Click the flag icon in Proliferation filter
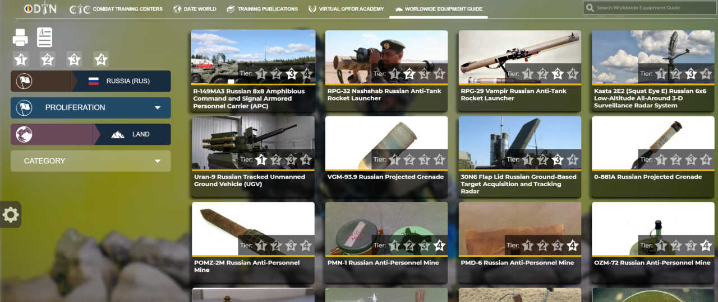The image size is (718, 302). [x=24, y=107]
